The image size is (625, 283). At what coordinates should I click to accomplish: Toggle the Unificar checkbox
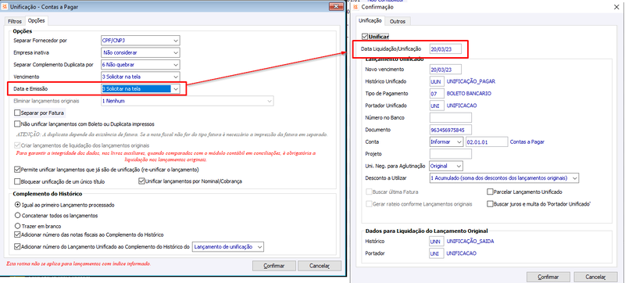coord(364,37)
